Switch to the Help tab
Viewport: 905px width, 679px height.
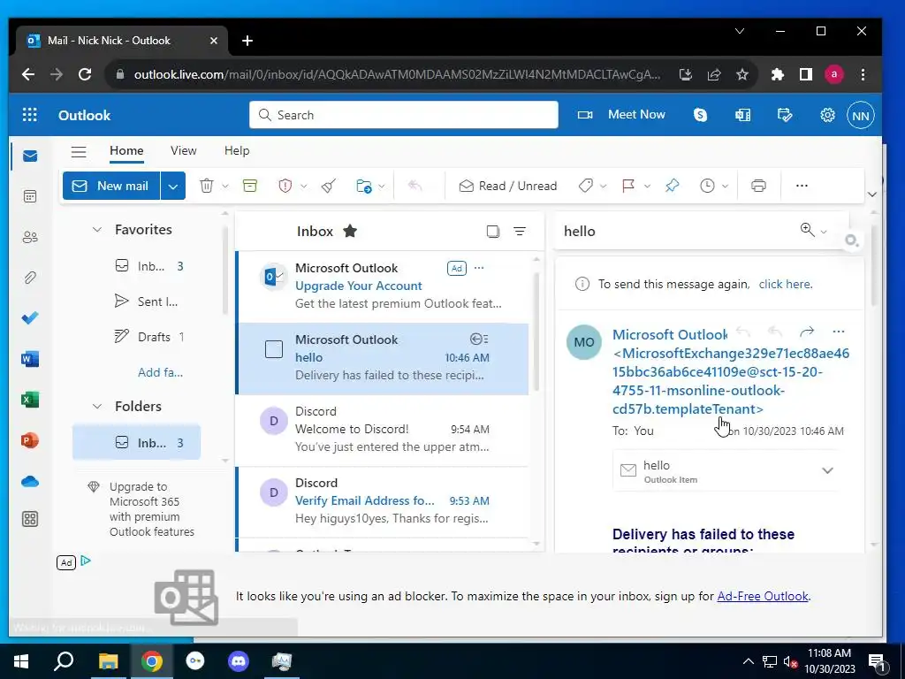pyautogui.click(x=237, y=150)
